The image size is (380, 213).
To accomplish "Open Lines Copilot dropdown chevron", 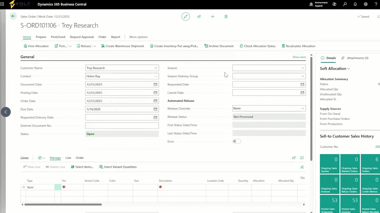I will (x=44, y=158).
